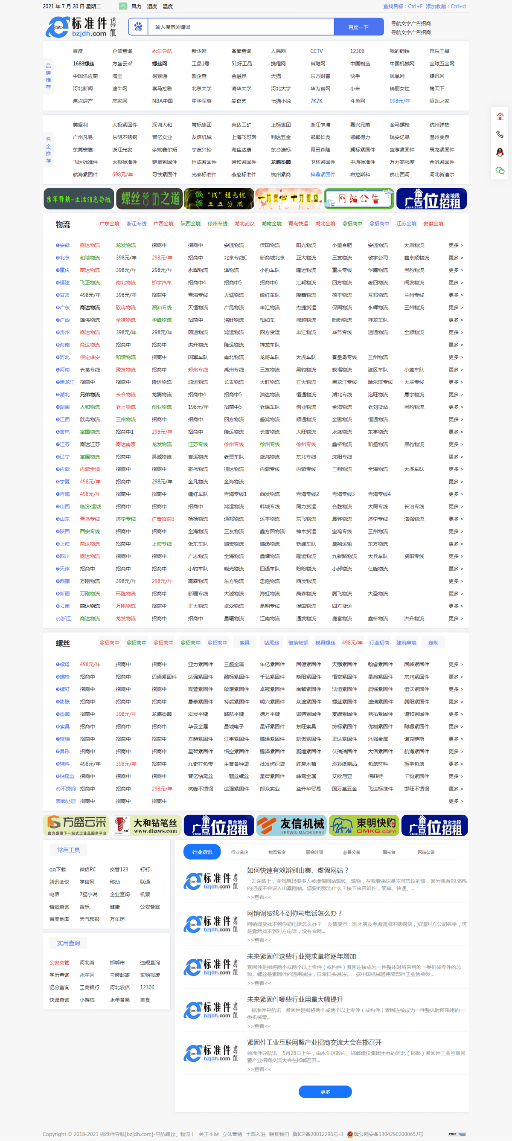This screenshot has width=512, height=1141.
Task: Click the police badge icon in footer
Action: (350, 1134)
